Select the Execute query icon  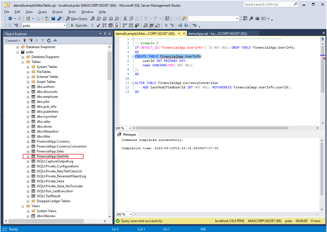79,25
